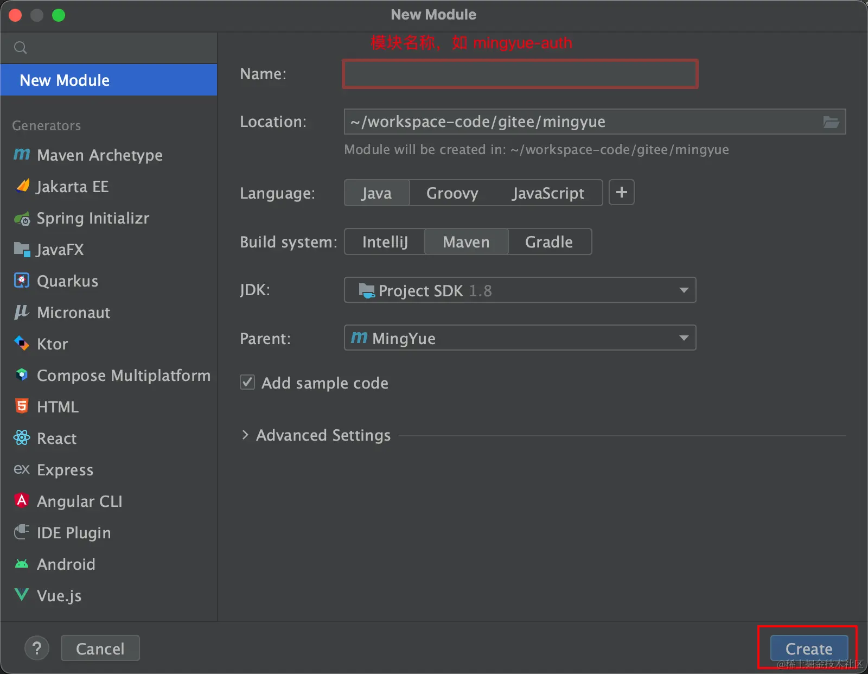The width and height of the screenshot is (868, 674).
Task: Select the Jakarta EE generator label
Action: [x=73, y=187]
